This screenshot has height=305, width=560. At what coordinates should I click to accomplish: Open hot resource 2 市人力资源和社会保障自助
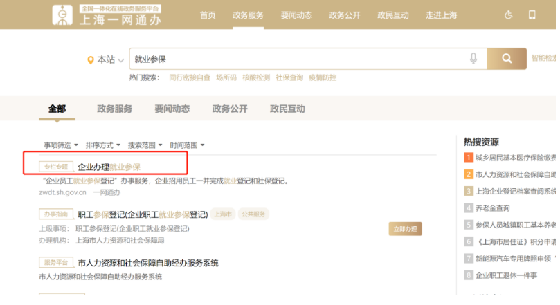tap(510, 174)
